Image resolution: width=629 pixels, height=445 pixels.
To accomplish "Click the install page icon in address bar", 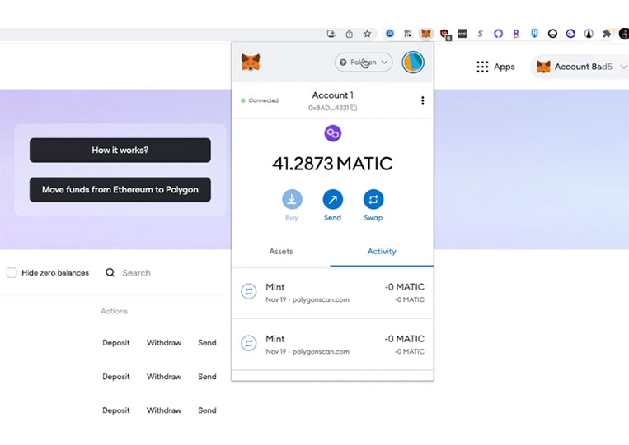I will pos(331,34).
